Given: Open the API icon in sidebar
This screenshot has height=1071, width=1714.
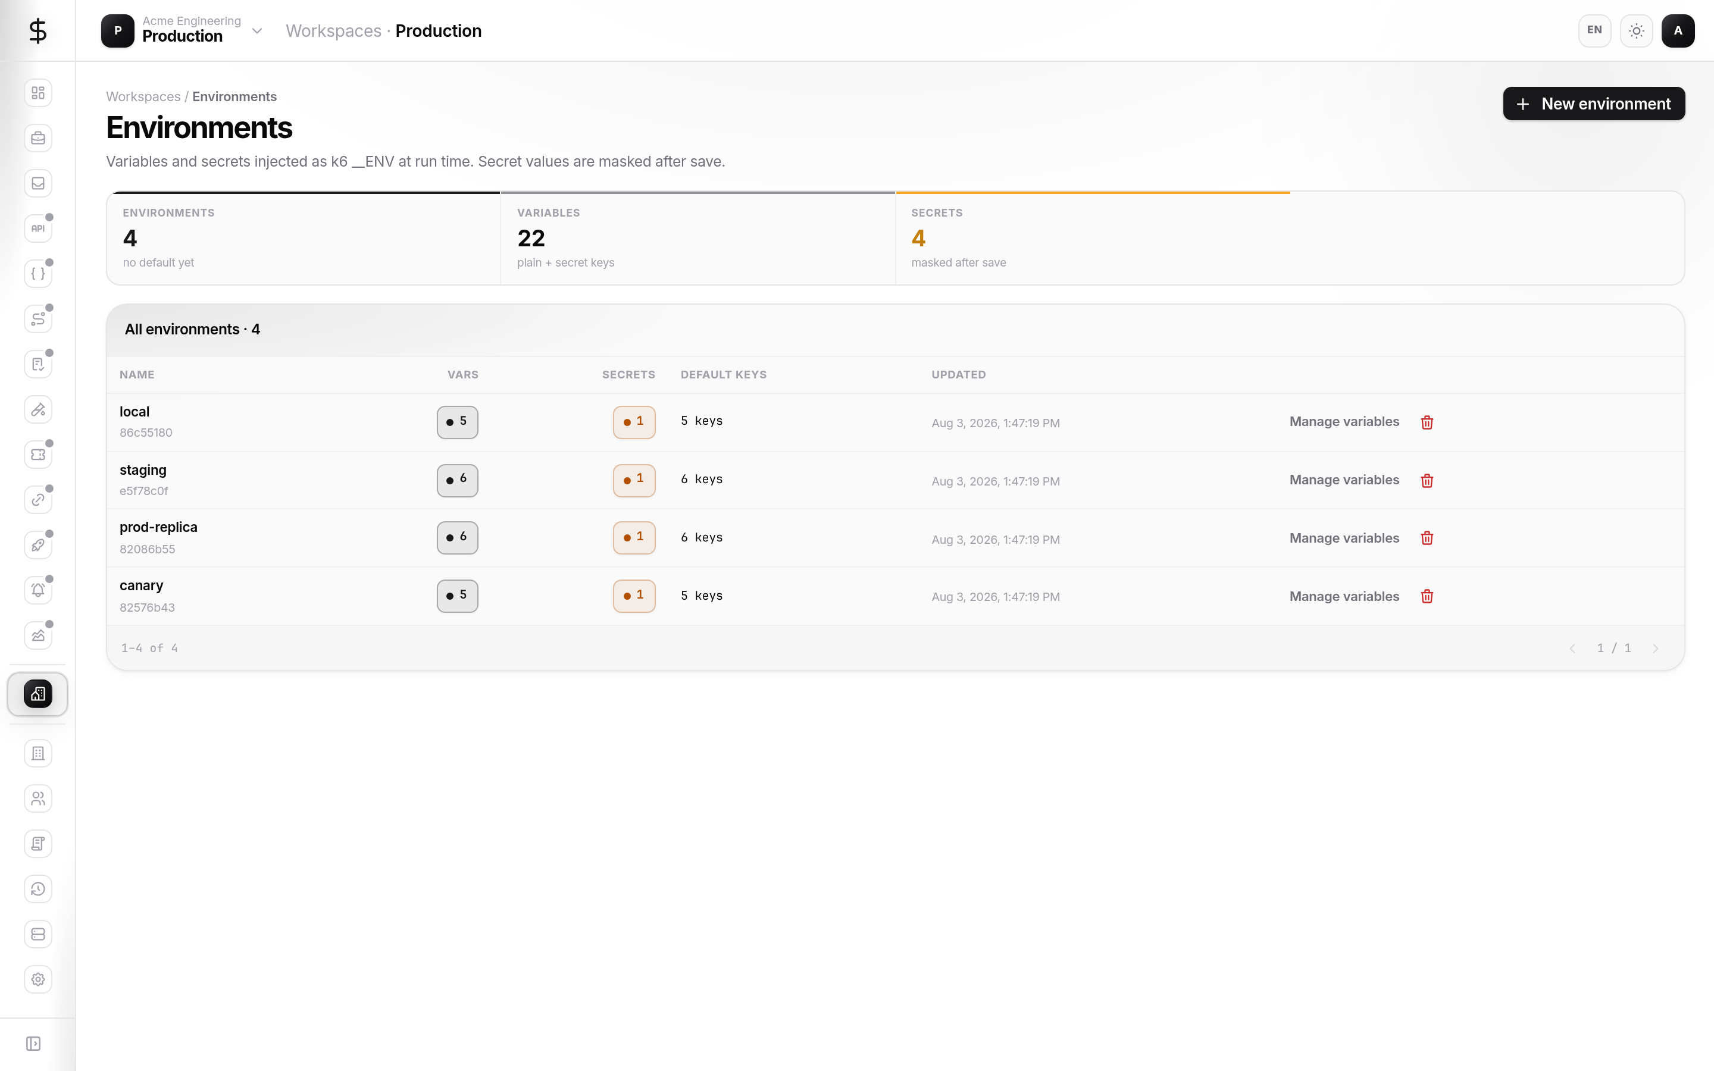Looking at the screenshot, I should coord(38,228).
